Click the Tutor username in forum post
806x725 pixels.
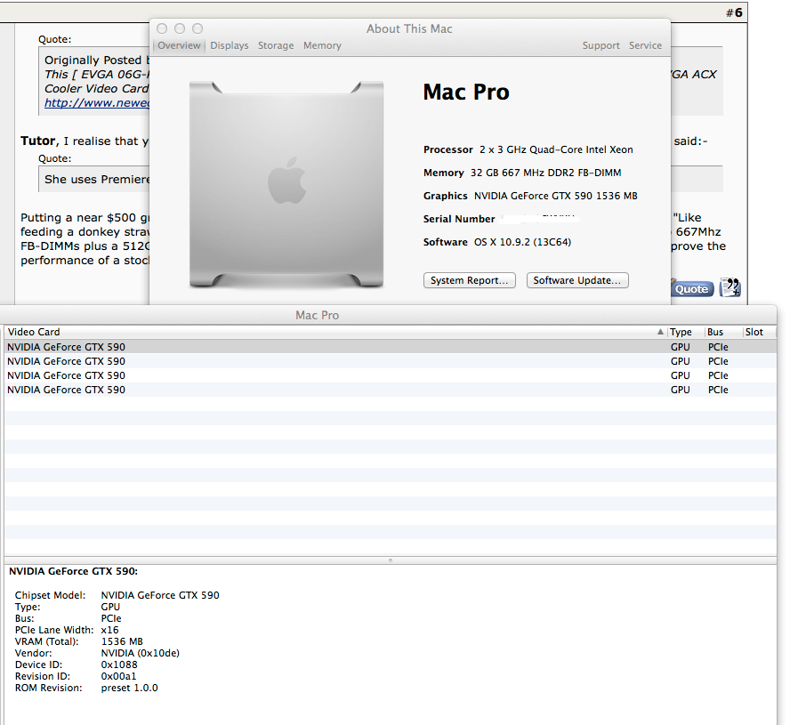point(38,141)
